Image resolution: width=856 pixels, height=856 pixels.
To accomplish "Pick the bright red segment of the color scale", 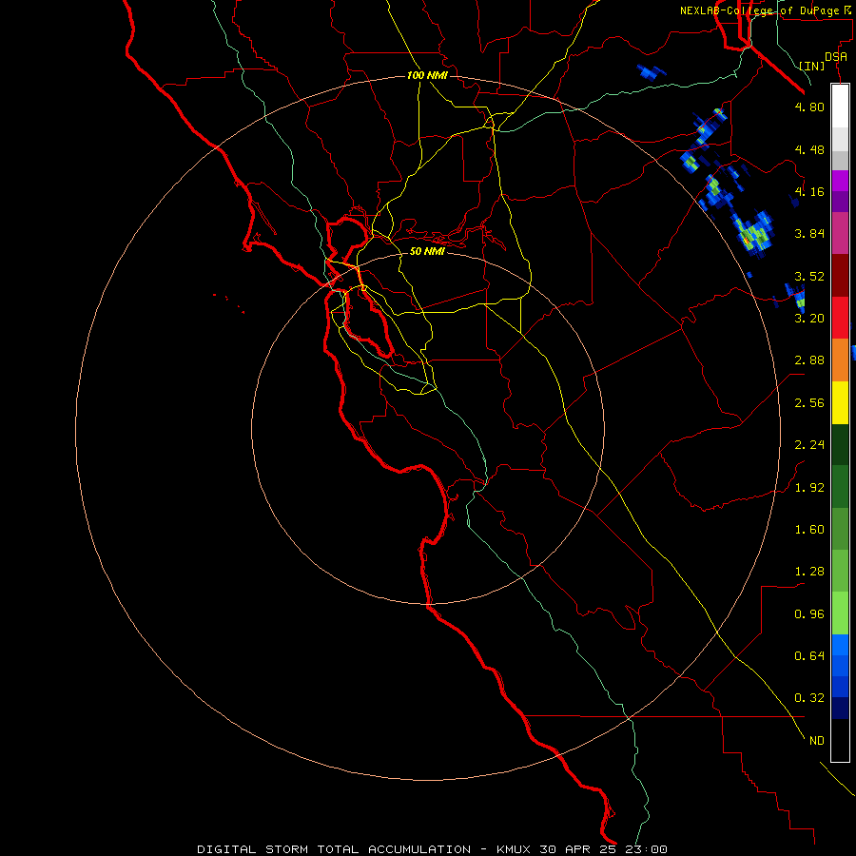I will [x=840, y=319].
